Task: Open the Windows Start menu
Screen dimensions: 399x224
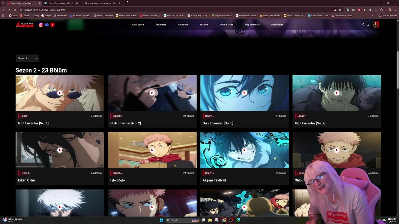Action: (161, 220)
